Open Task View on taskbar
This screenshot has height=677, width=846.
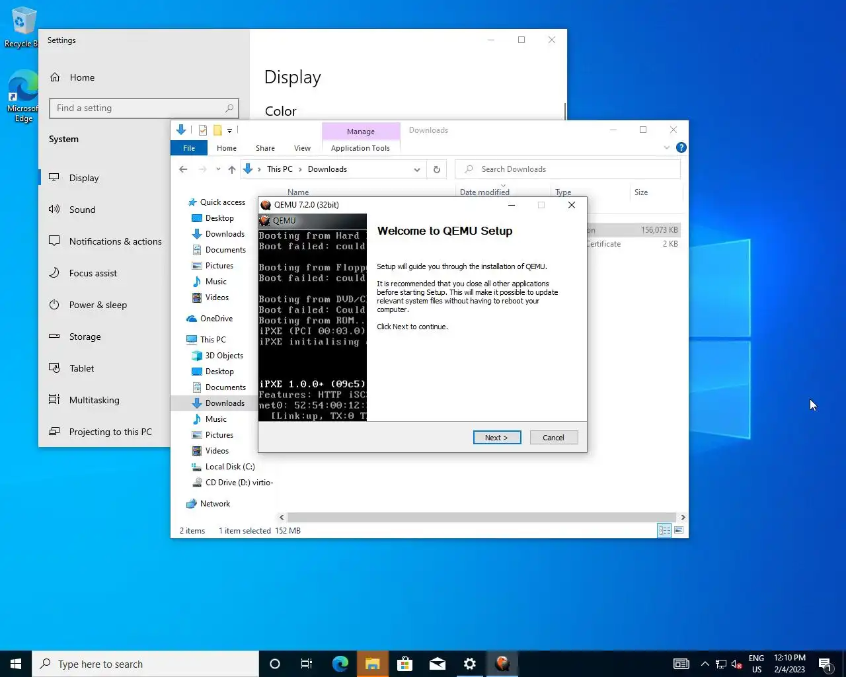click(307, 664)
